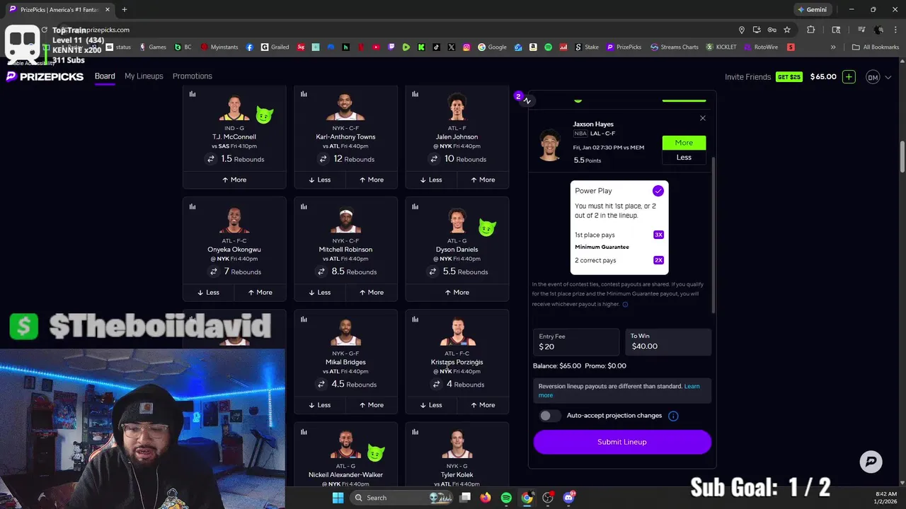Click the page vertical scrollbar thumb
Viewport: 906px width, 509px height.
pyautogui.click(x=902, y=156)
